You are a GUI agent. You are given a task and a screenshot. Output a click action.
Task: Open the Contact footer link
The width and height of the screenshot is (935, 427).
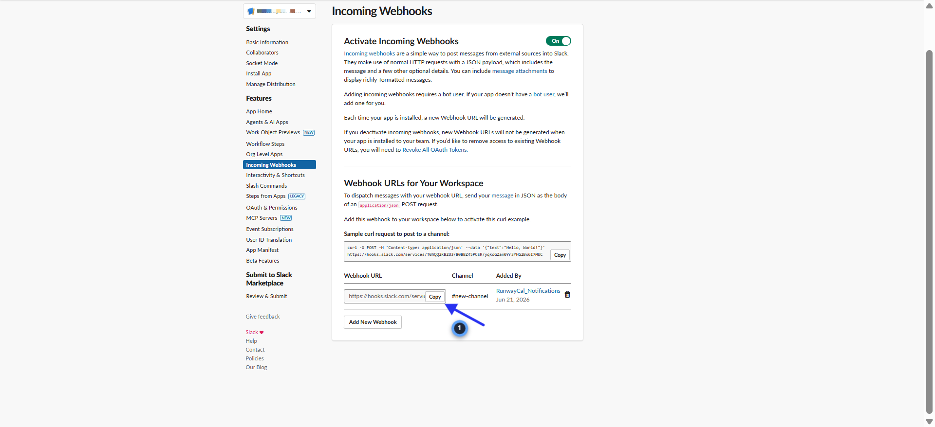[x=255, y=350]
